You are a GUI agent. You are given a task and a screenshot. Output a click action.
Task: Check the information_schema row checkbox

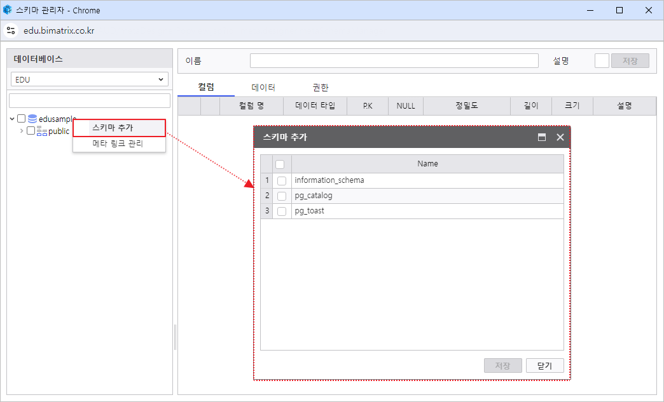[x=282, y=181]
